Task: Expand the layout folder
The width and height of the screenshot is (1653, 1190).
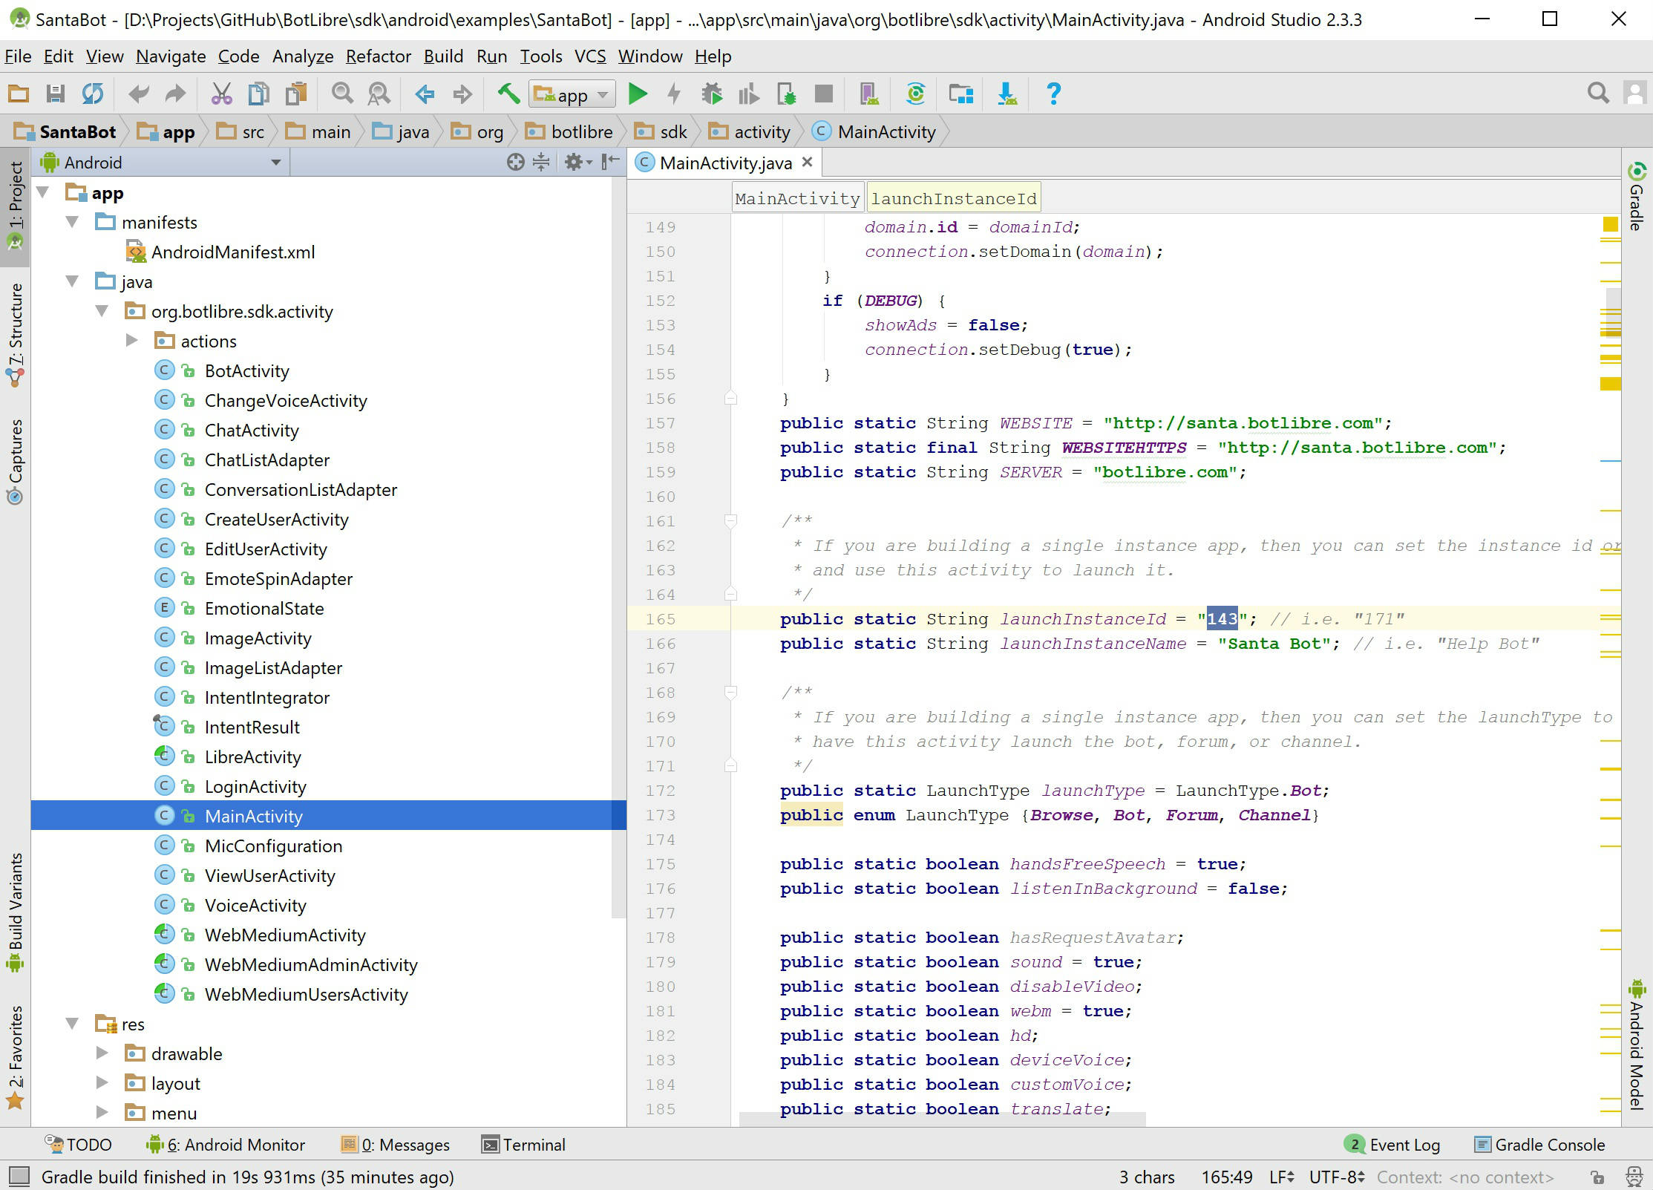Action: point(102,1083)
